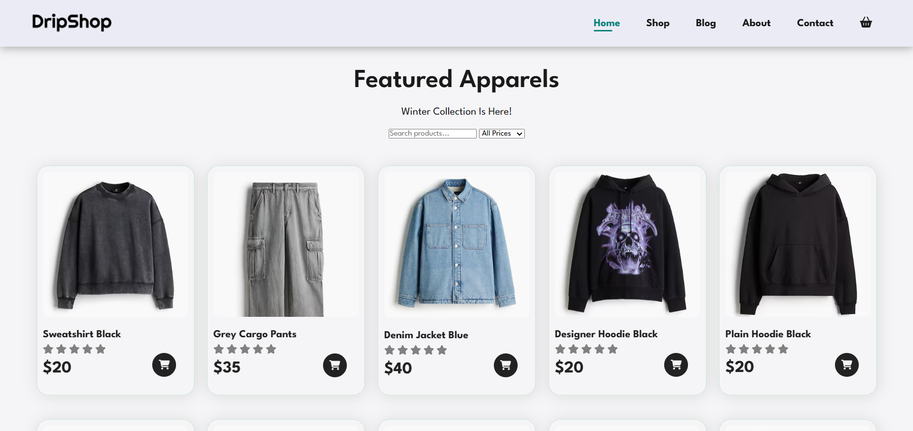Add Plain Hoodie Black to cart using its cart icon
The image size is (913, 431).
[x=846, y=365]
